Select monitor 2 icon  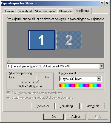tap(69, 40)
